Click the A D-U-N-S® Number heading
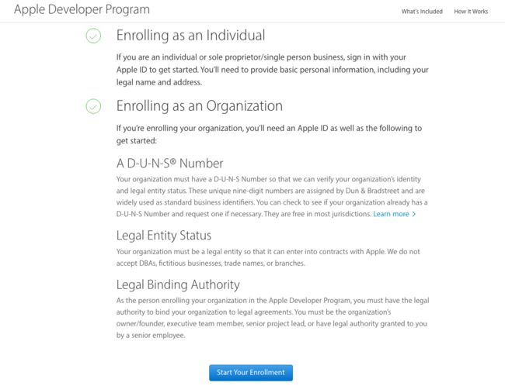Image resolution: width=505 pixels, height=386 pixels. coord(169,164)
